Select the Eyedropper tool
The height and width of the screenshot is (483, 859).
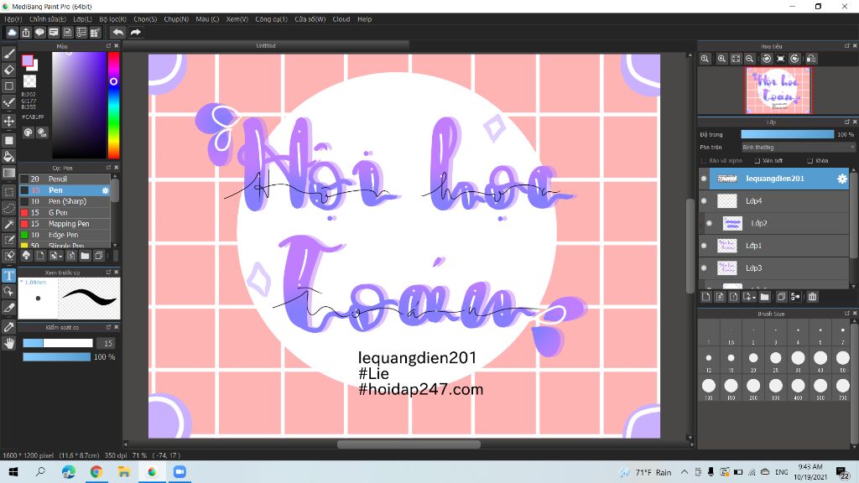(x=8, y=327)
